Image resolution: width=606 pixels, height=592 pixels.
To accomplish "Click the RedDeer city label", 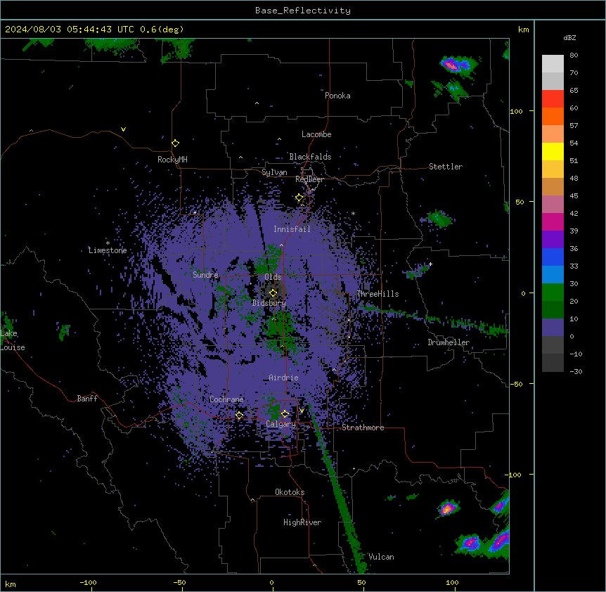I will coord(309,179).
